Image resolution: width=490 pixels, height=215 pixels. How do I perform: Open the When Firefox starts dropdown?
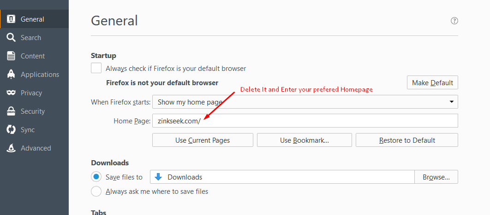(x=305, y=102)
